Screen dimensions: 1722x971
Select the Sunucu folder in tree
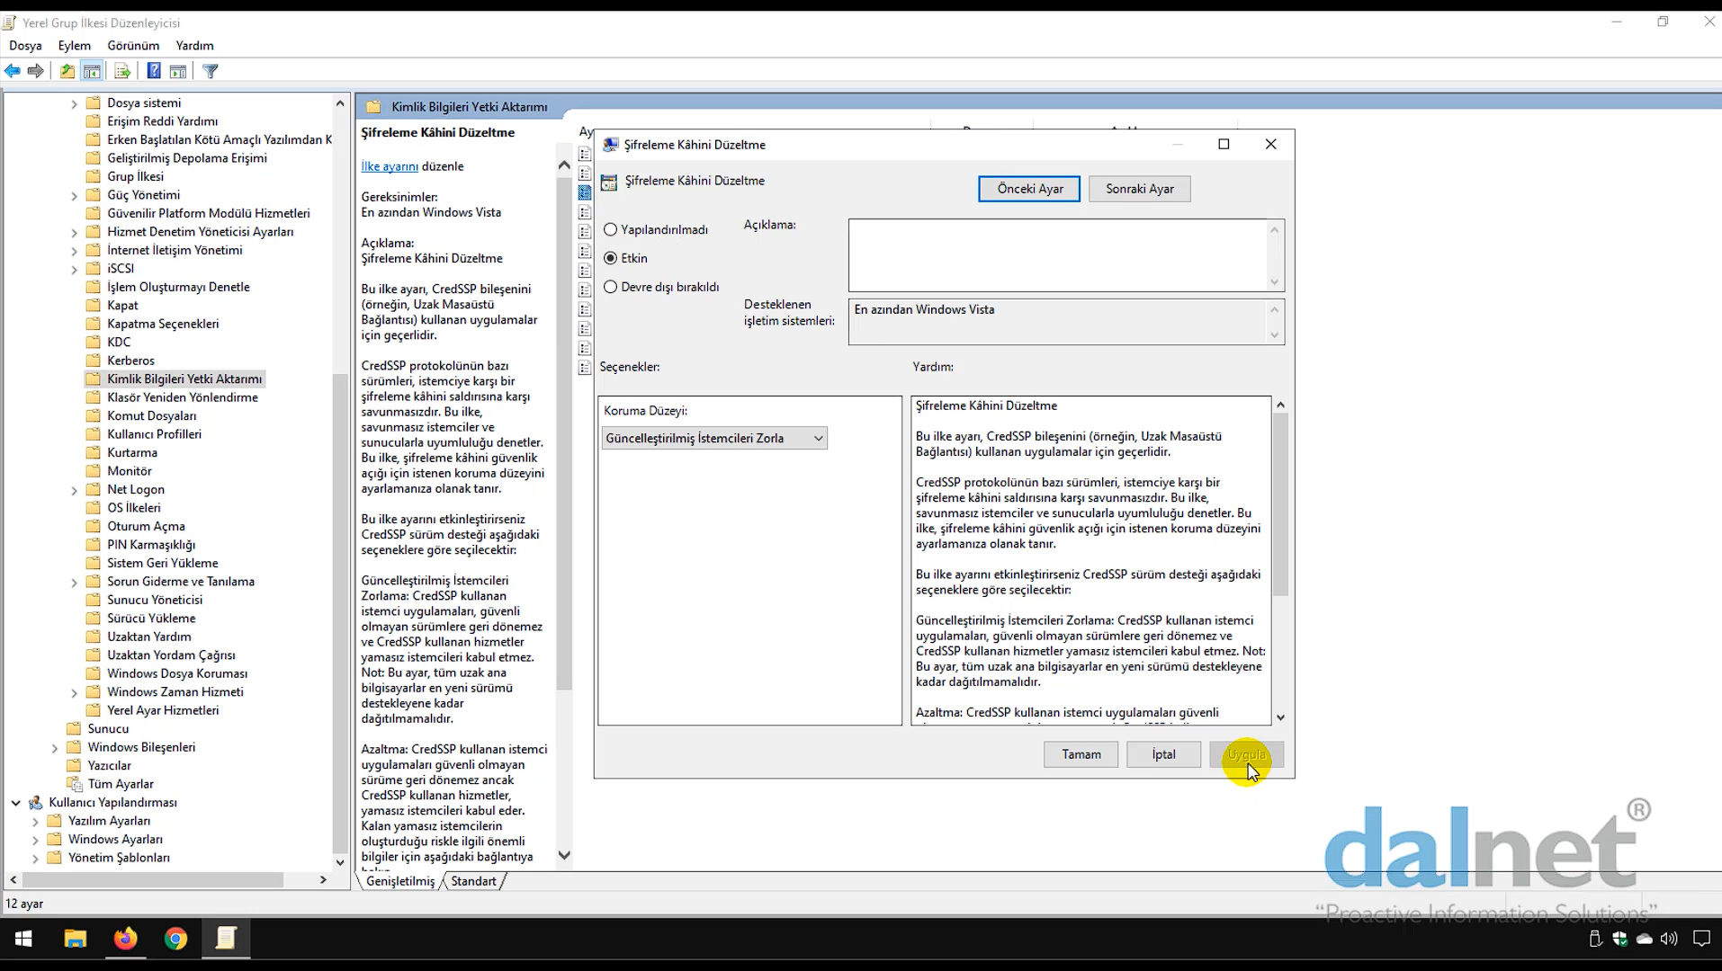[108, 729]
